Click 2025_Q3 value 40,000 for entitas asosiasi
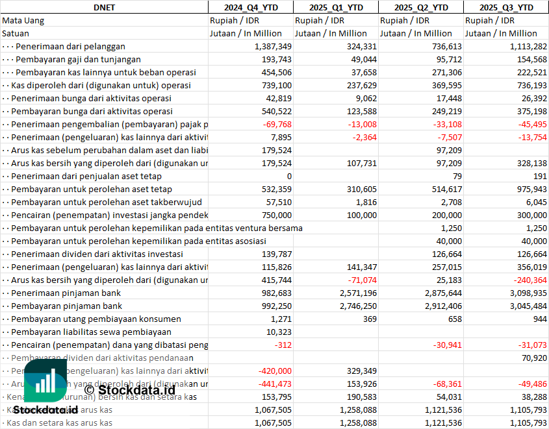Image resolution: width=549 pixels, height=429 pixels. pyautogui.click(x=534, y=241)
